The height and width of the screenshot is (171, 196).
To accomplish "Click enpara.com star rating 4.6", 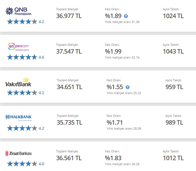I will click(x=26, y=57).
